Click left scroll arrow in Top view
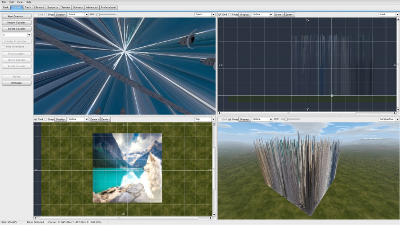Screen dimensions: 400x225 click(x=35, y=218)
